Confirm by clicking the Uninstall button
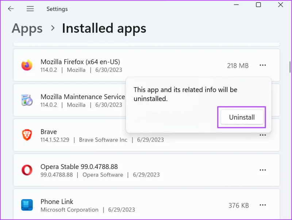This screenshot has width=292, height=220. coord(242,117)
